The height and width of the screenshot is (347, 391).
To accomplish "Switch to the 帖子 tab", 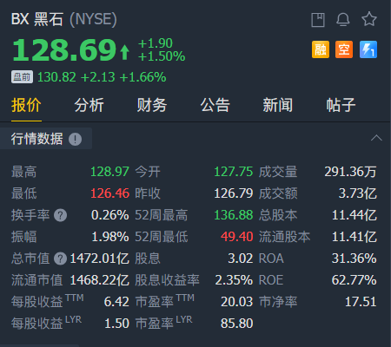I will (341, 105).
